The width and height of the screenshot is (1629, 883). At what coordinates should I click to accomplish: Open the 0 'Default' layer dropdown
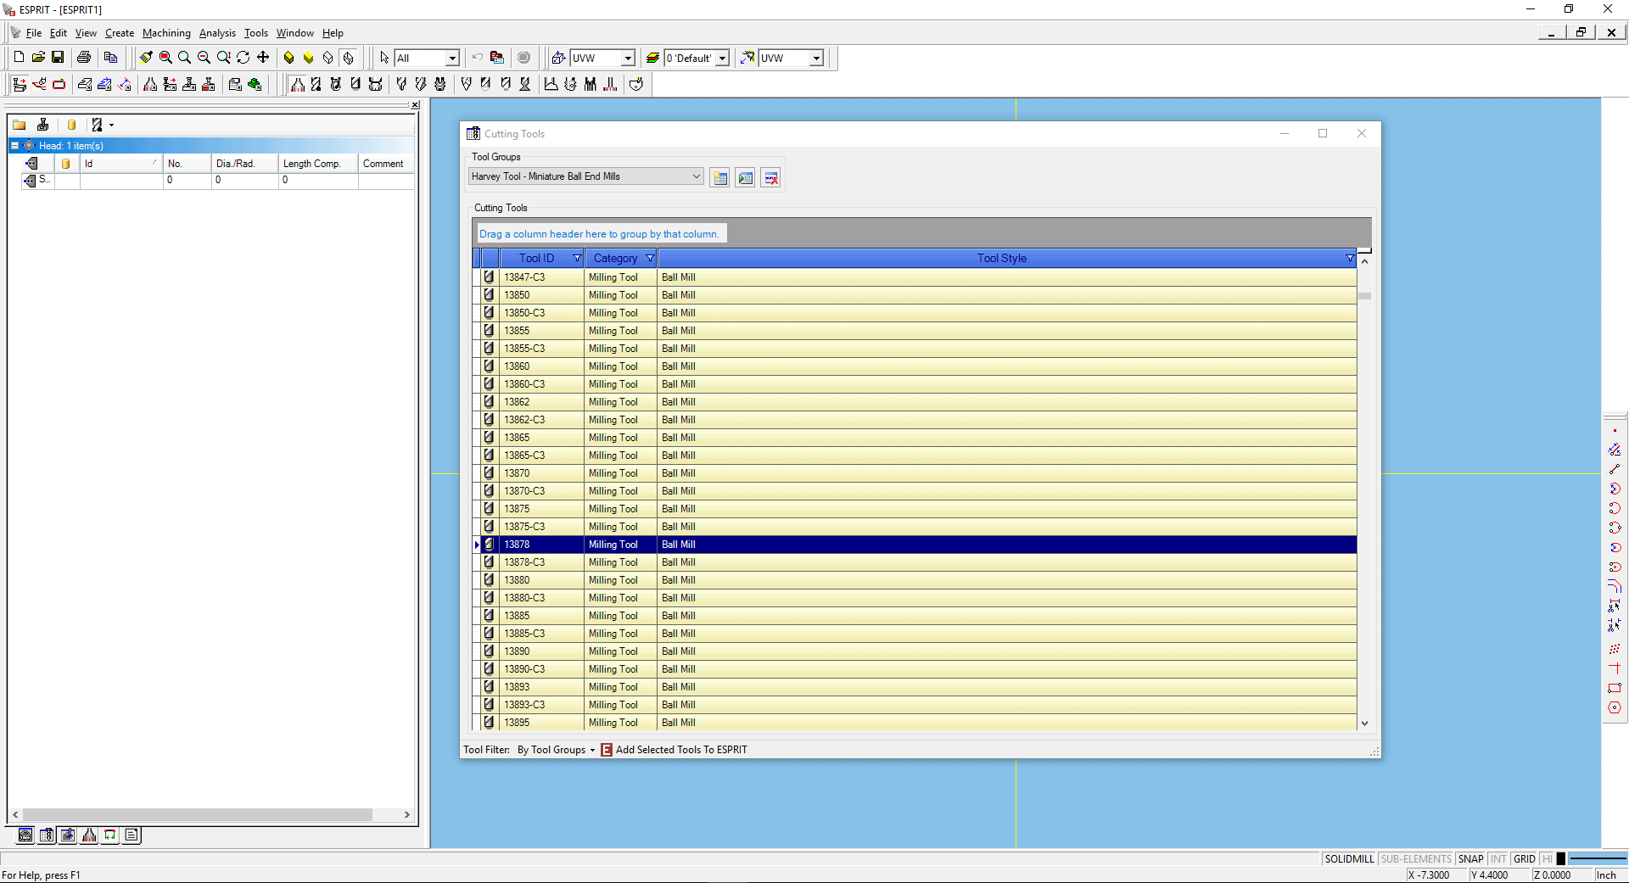(x=722, y=58)
